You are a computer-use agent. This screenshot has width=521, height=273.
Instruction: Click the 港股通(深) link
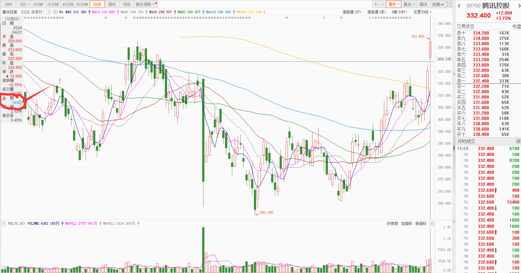376,12
